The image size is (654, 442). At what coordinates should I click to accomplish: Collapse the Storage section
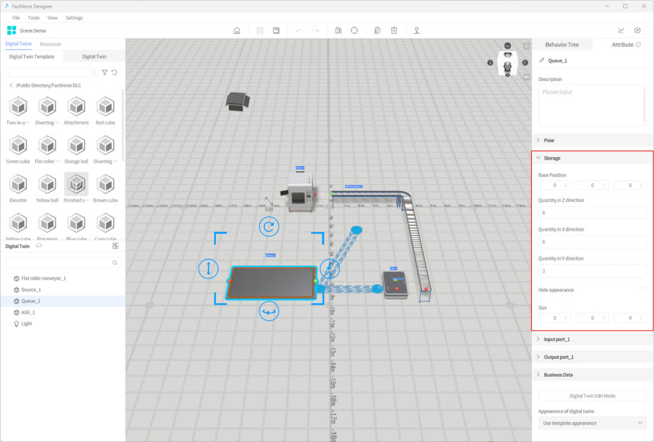[x=592, y=158]
